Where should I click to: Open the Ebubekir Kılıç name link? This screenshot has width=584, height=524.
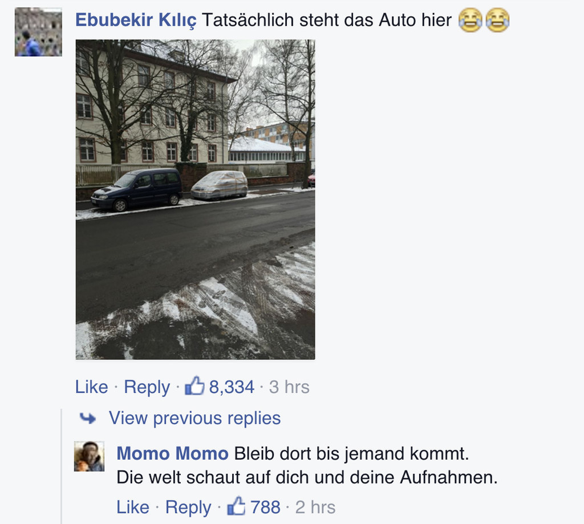(136, 20)
